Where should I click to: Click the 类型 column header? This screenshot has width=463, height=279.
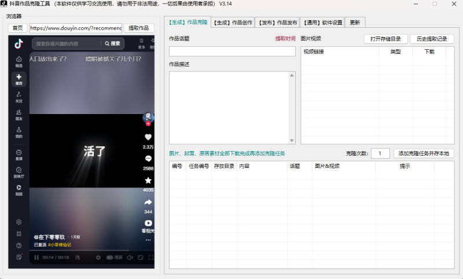click(396, 52)
